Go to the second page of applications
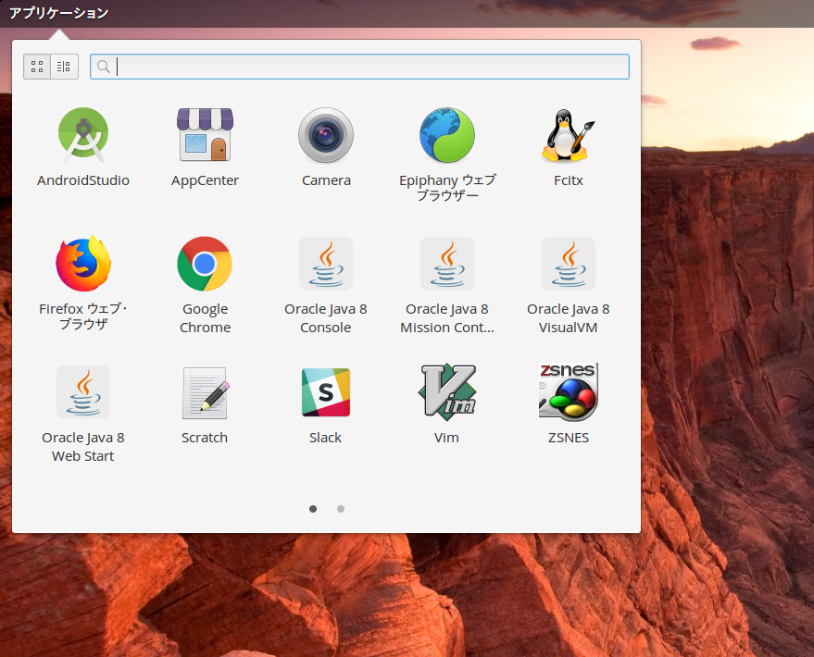Image resolution: width=814 pixels, height=657 pixels. tap(341, 509)
